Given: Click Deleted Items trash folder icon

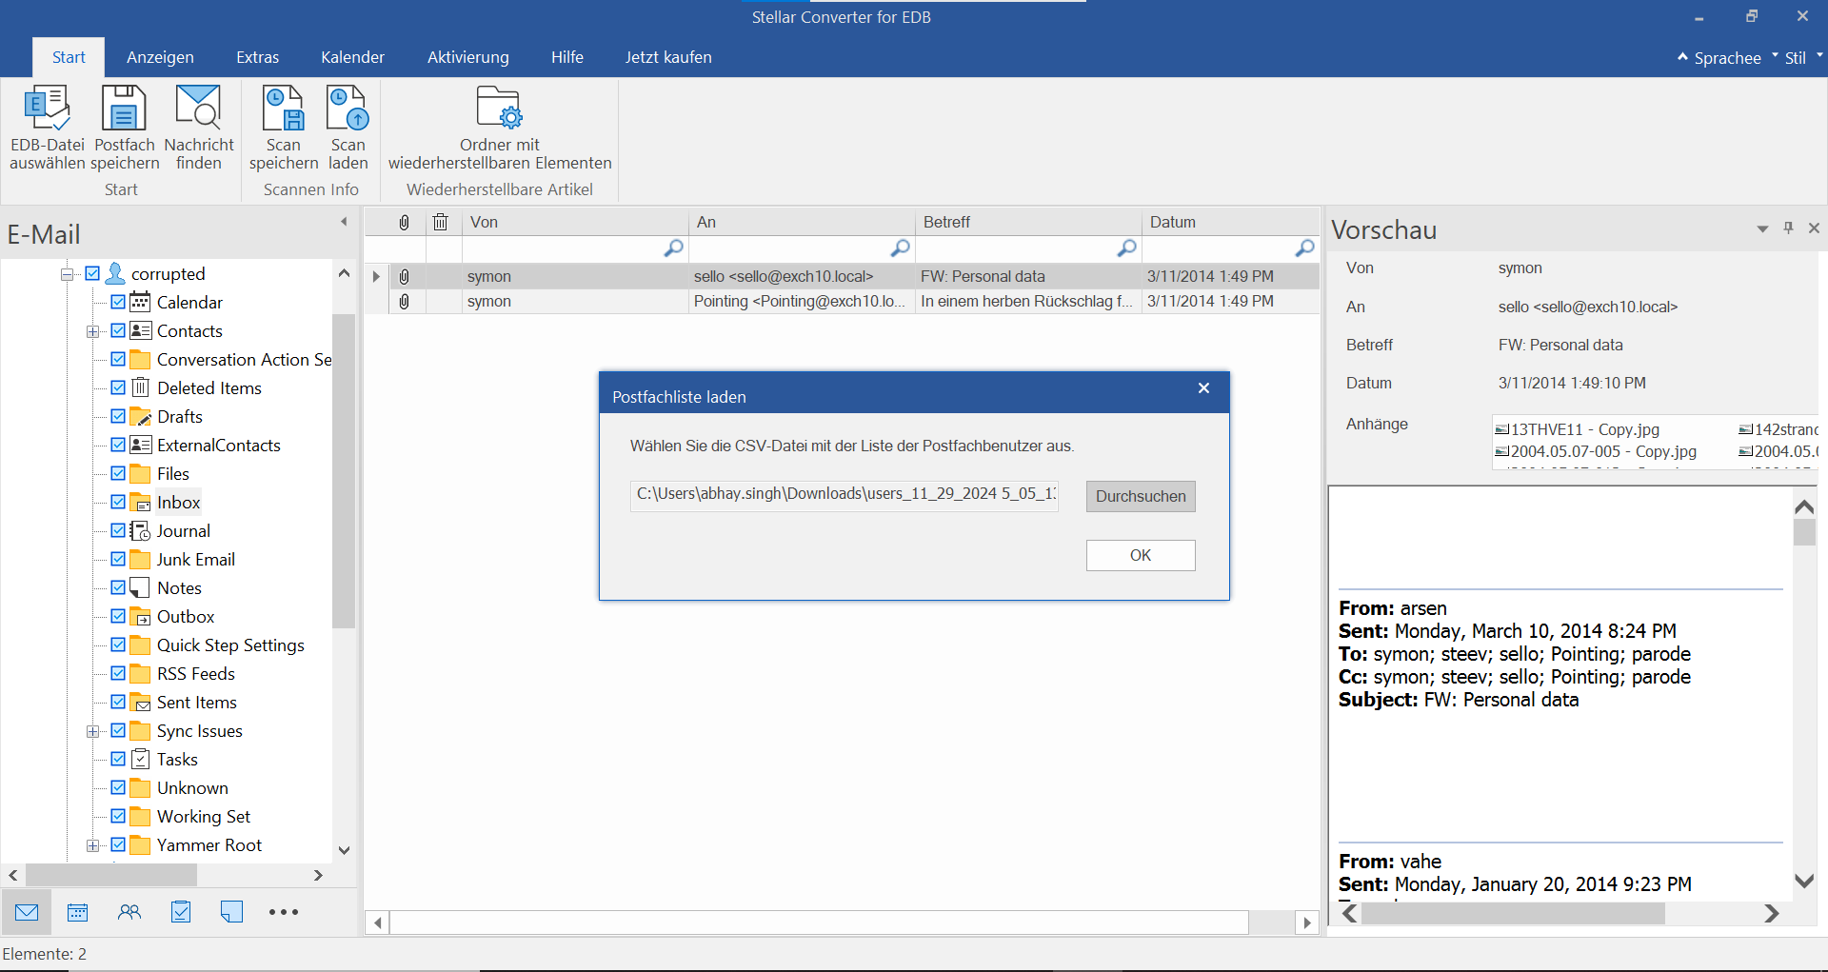Looking at the screenshot, I should pos(140,387).
